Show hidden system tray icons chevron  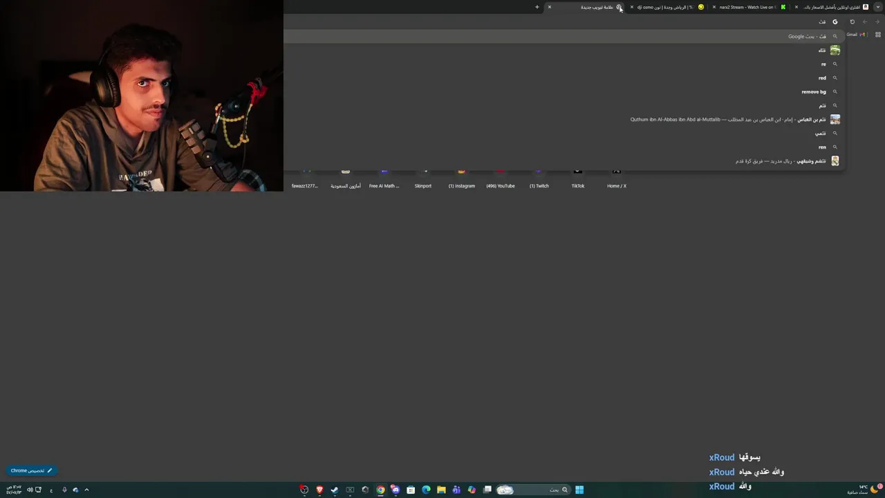(86, 490)
